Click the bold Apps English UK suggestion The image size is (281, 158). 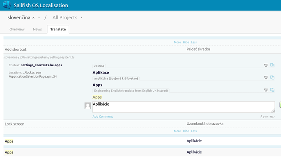97,85
